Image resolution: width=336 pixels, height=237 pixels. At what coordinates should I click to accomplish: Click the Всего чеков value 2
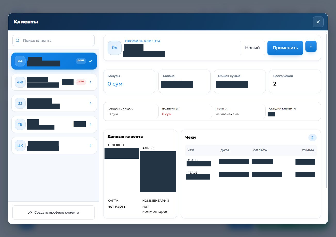click(275, 84)
